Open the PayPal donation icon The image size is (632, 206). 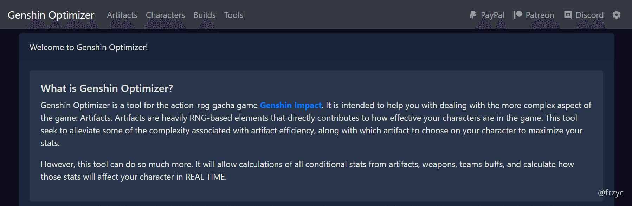pos(473,15)
